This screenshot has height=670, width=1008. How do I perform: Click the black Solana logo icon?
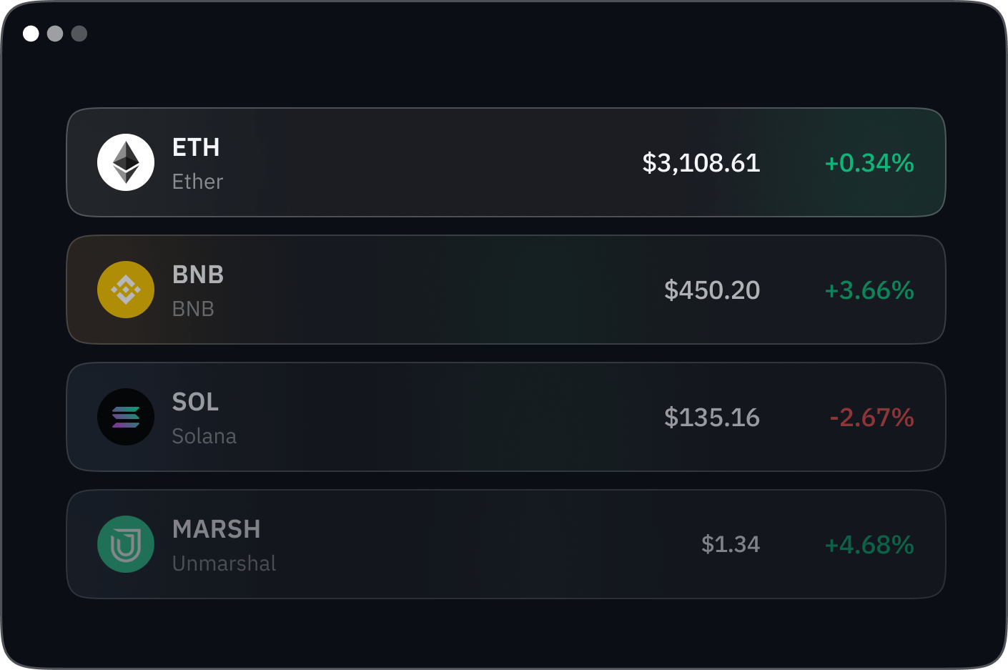[126, 417]
